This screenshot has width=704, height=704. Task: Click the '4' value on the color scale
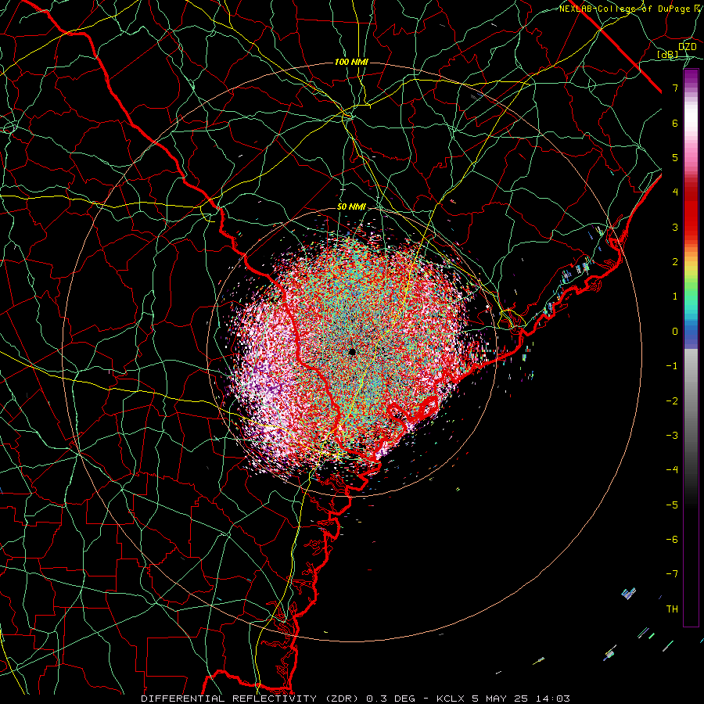coord(675,192)
